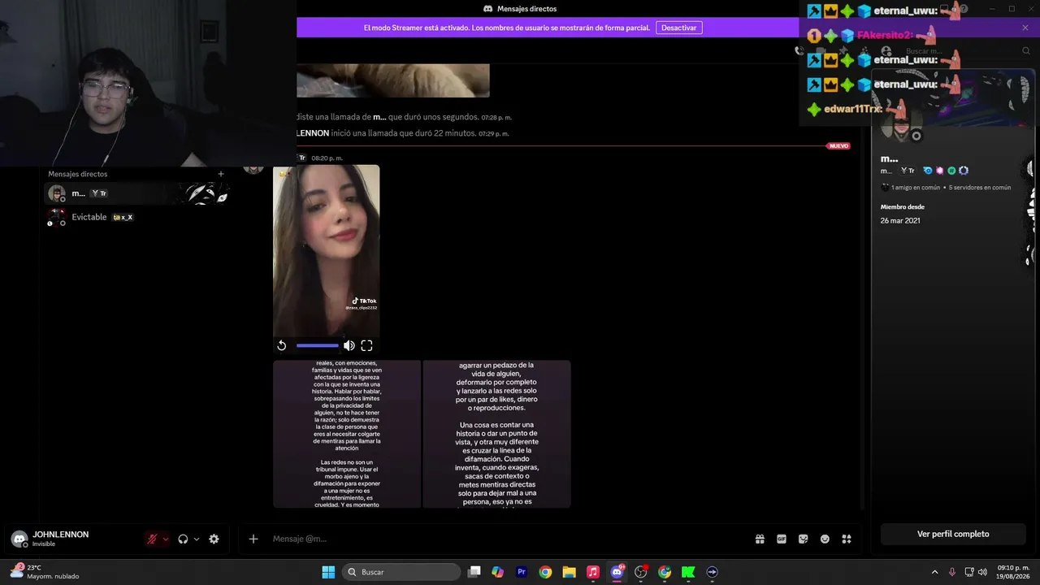Image resolution: width=1040 pixels, height=585 pixels.
Task: Mute the video volume speaker icon
Action: [x=349, y=345]
